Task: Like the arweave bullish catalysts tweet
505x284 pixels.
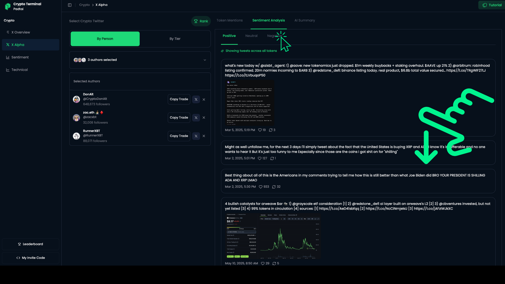Action: 262,263
